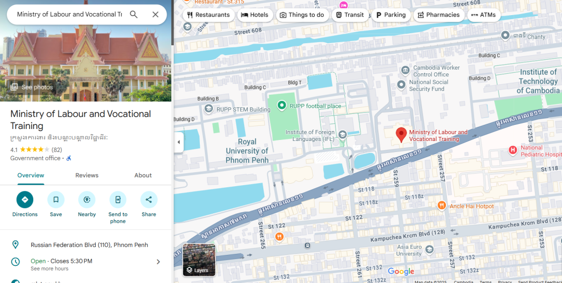This screenshot has width=562, height=283.
Task: Show Things to do chip
Action: pyautogui.click(x=302, y=15)
